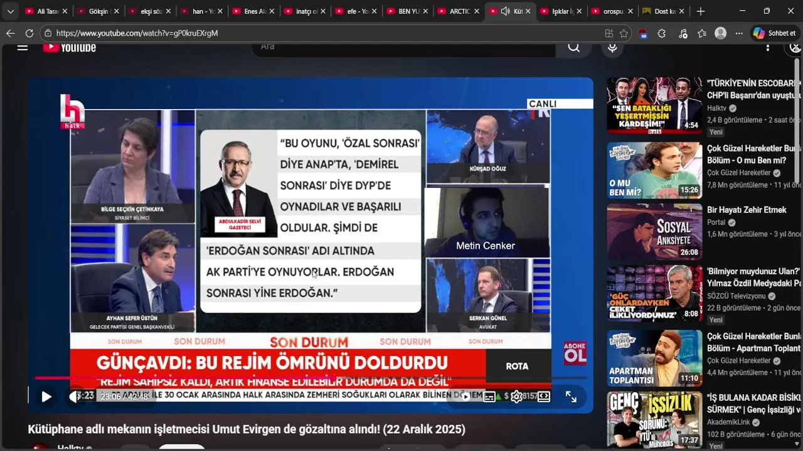The image size is (803, 451).
Task: Click the app/split icon in the address bar
Action: click(609, 33)
